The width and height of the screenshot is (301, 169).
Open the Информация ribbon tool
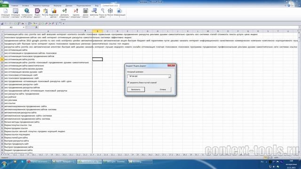point(119,13)
